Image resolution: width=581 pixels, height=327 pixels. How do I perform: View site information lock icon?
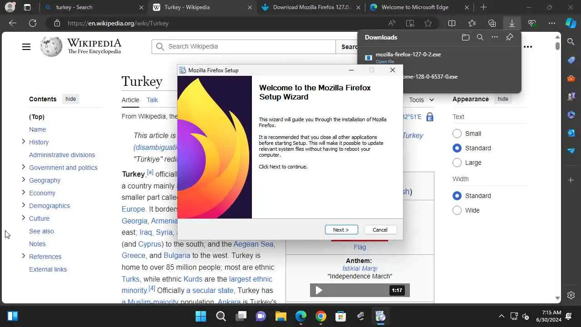(x=57, y=23)
